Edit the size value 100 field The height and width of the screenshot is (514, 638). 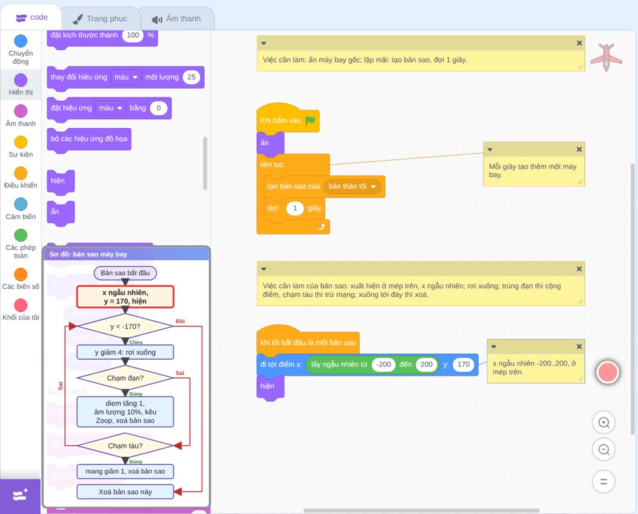point(133,35)
